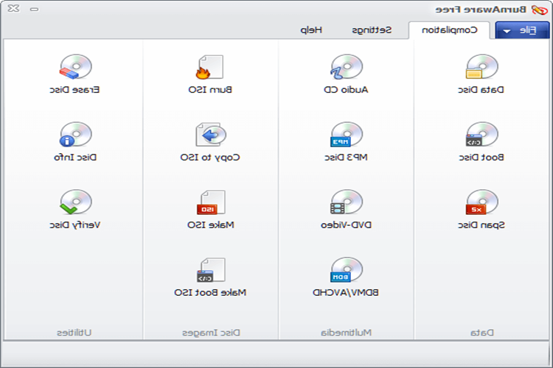
Task: Open the Help menu
Action: (x=311, y=30)
